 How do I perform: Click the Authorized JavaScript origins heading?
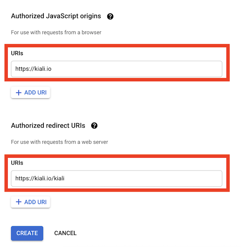tap(56, 16)
